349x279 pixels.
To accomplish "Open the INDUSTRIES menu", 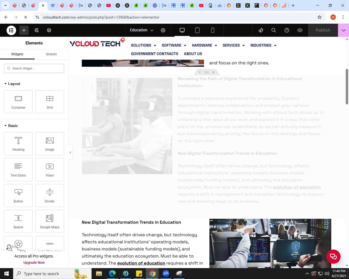I will tap(263, 45).
